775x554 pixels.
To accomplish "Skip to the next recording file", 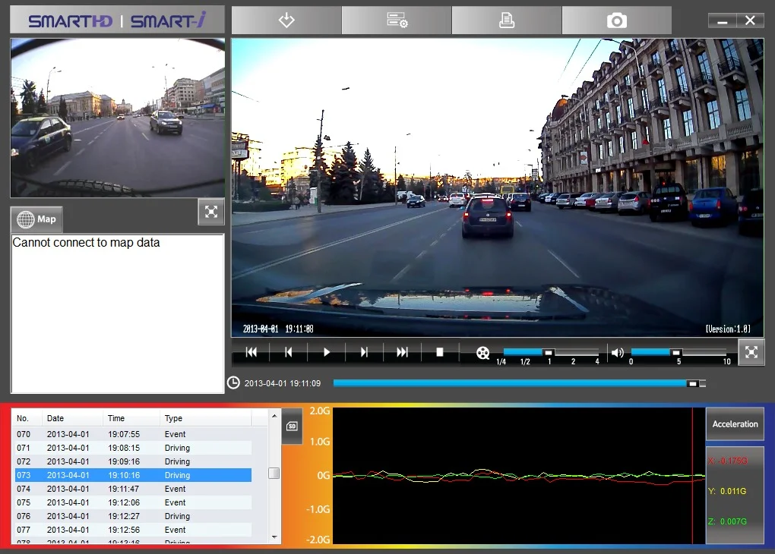I will [402, 352].
